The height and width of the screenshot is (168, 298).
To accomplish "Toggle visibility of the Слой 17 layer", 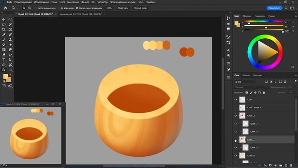I will coord(236,124).
